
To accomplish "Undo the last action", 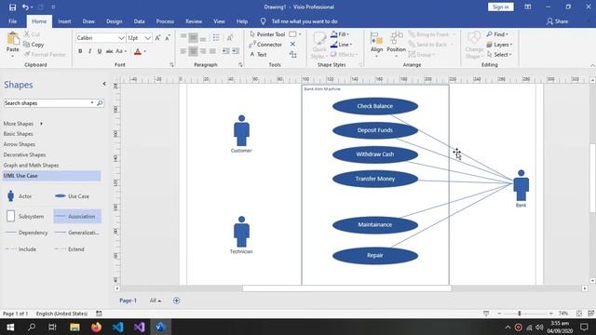I will coord(25,7).
